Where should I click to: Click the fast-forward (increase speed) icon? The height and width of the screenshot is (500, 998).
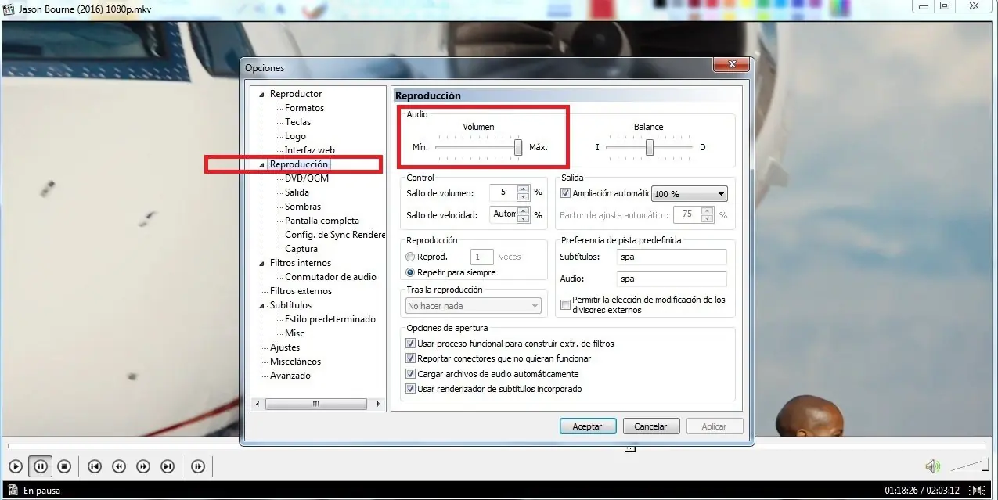(x=143, y=467)
